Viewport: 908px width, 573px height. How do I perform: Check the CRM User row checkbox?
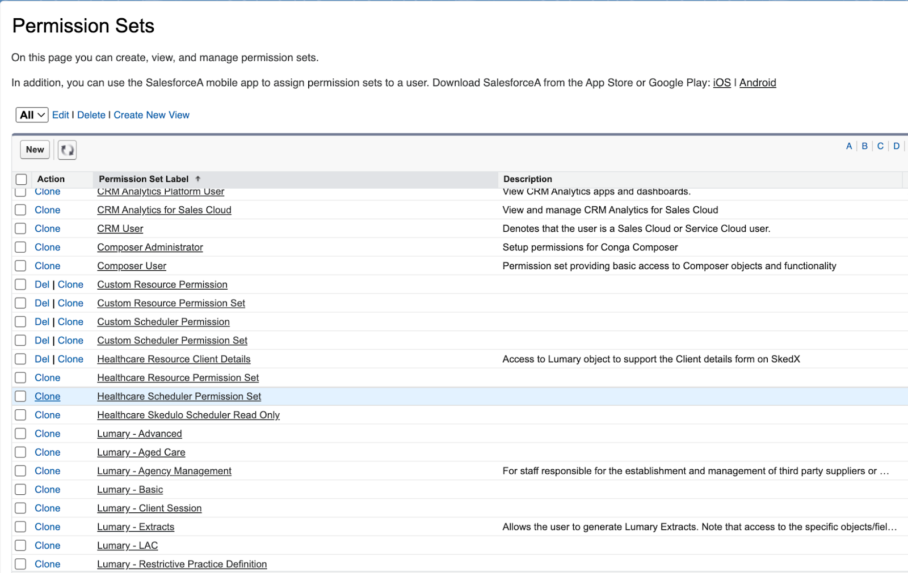(20, 228)
